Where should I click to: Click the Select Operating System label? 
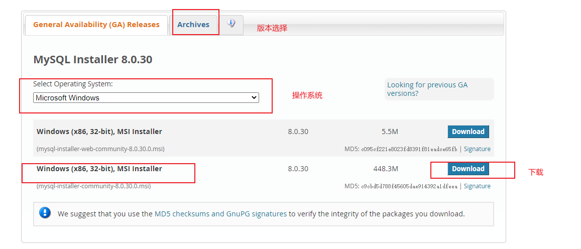pyautogui.click(x=73, y=84)
